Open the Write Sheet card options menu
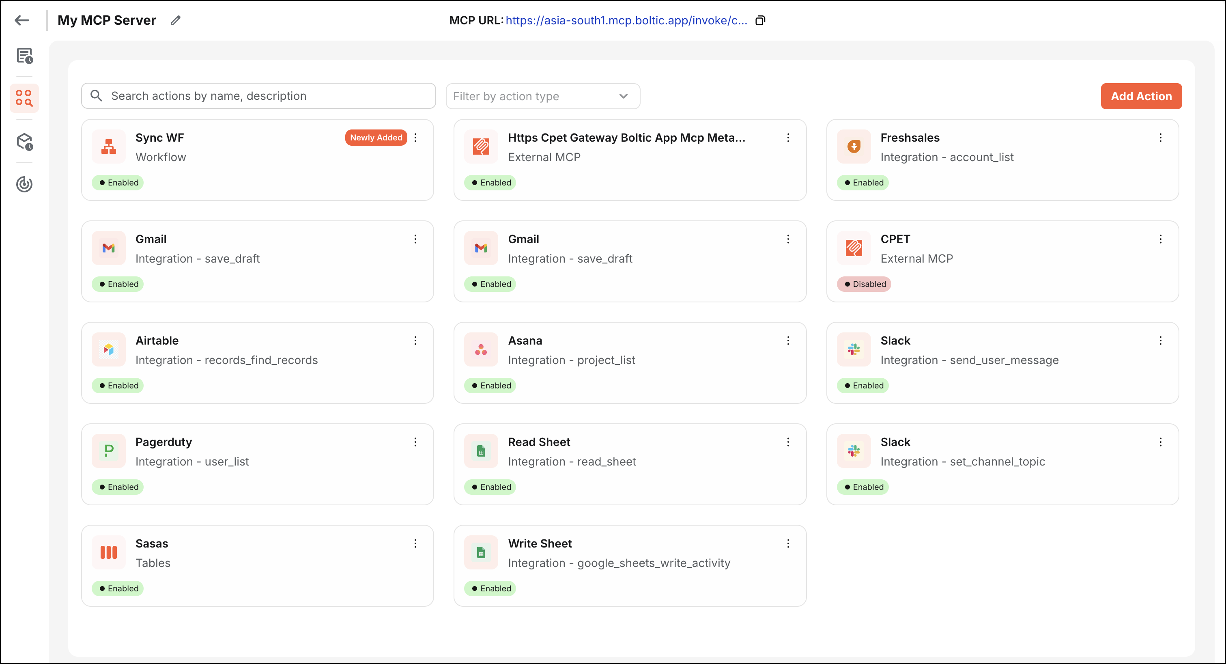 click(x=788, y=543)
